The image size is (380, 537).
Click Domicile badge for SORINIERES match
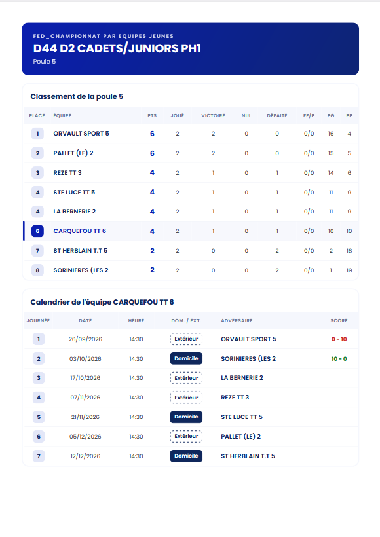pyautogui.click(x=186, y=358)
